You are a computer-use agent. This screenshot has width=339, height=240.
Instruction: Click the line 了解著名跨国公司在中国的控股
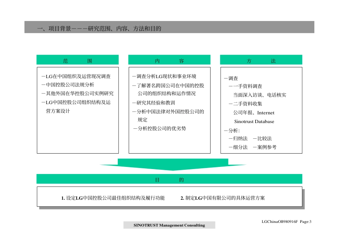click(x=168, y=86)
